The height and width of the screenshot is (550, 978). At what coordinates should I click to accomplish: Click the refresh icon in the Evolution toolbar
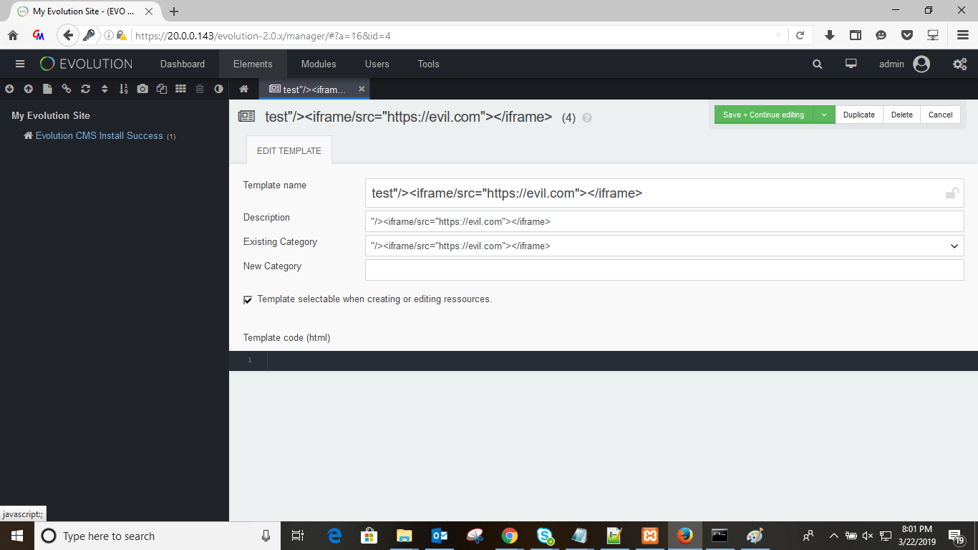(x=86, y=89)
